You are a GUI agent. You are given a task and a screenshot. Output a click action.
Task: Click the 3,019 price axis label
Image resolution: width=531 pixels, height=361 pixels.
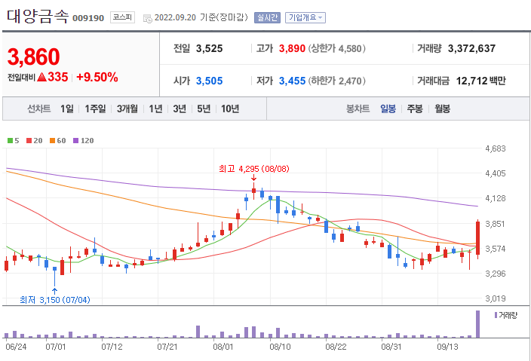[495, 298]
